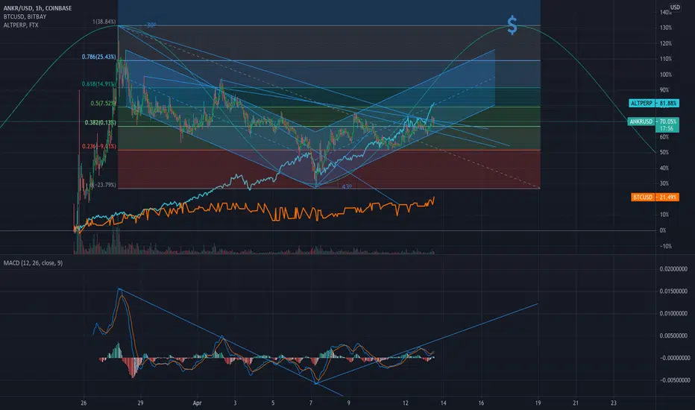Select the Fibonacci 1(38.84%) level label
This screenshot has width=695, height=410.
pos(104,22)
